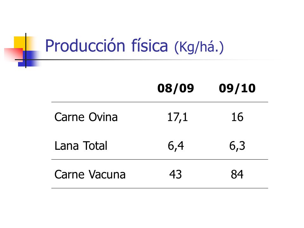304x228 pixels.
Task: Click the horizontal line below the table header
Action: pos(160,102)
